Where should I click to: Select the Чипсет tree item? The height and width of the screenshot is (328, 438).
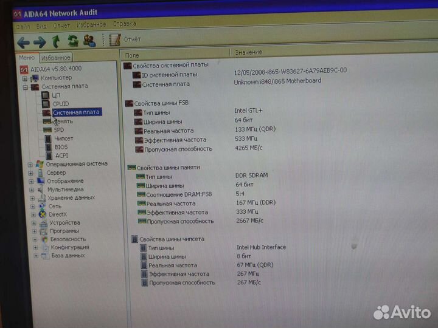[63, 138]
